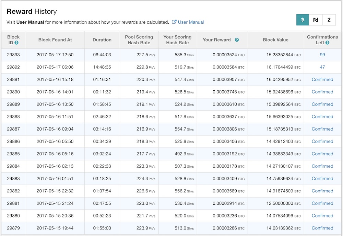Open Confirmed link for block 29889
Screen dimensions: 343x236
pyautogui.click(x=322, y=104)
